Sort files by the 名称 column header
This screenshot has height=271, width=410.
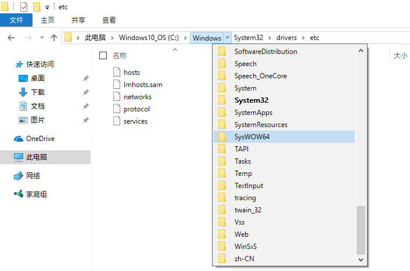[x=120, y=56]
